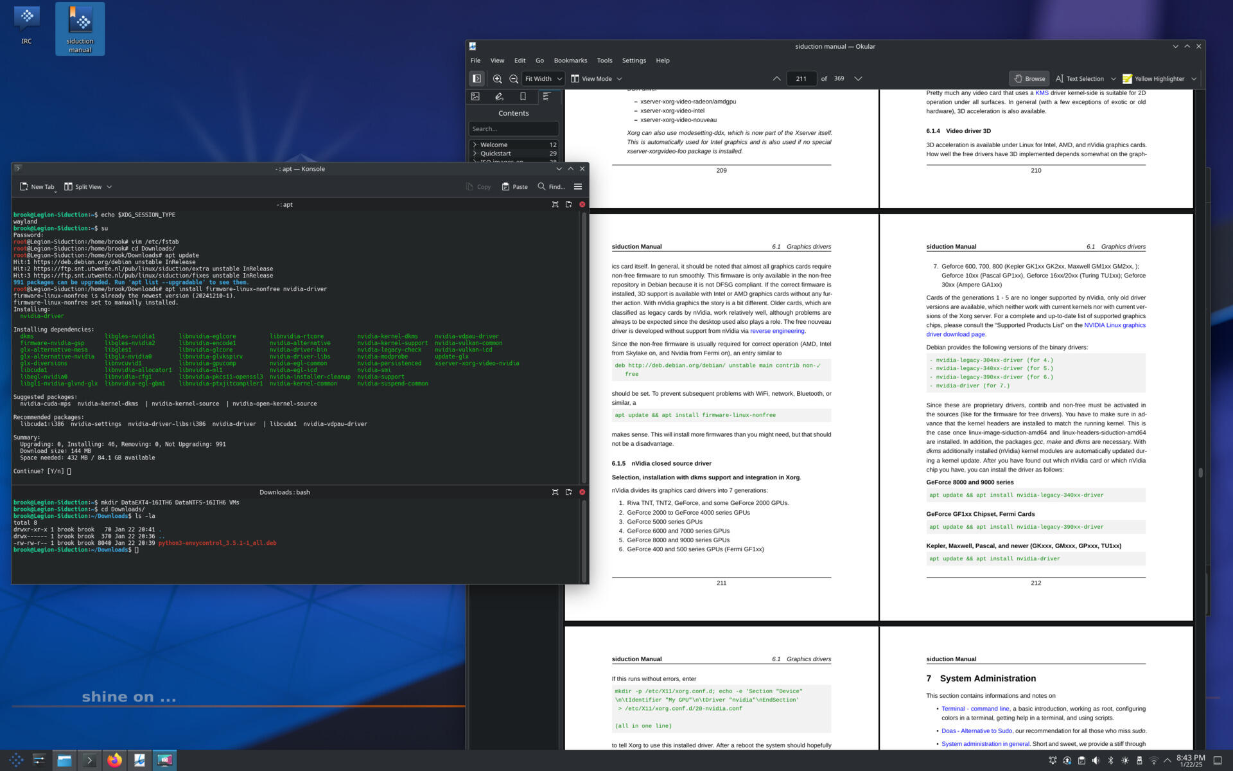Open the Fit Width zoom dropdown
Image resolution: width=1233 pixels, height=771 pixels.
point(543,78)
